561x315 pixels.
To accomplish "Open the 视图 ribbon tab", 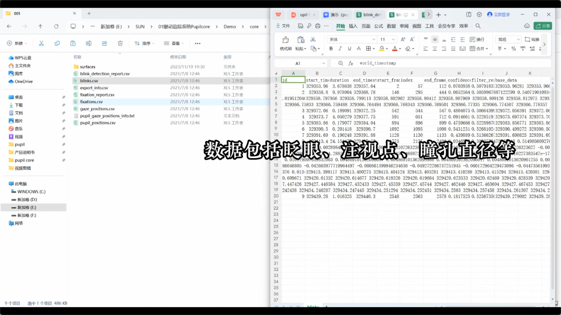I will [417, 26].
